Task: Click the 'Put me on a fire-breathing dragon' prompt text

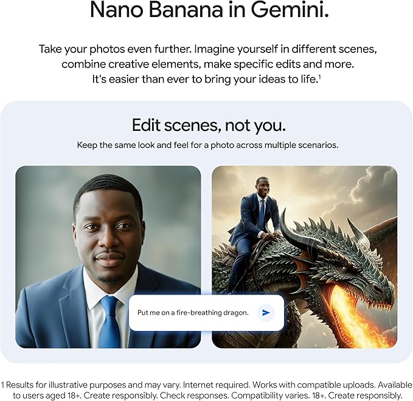Action: point(193,313)
